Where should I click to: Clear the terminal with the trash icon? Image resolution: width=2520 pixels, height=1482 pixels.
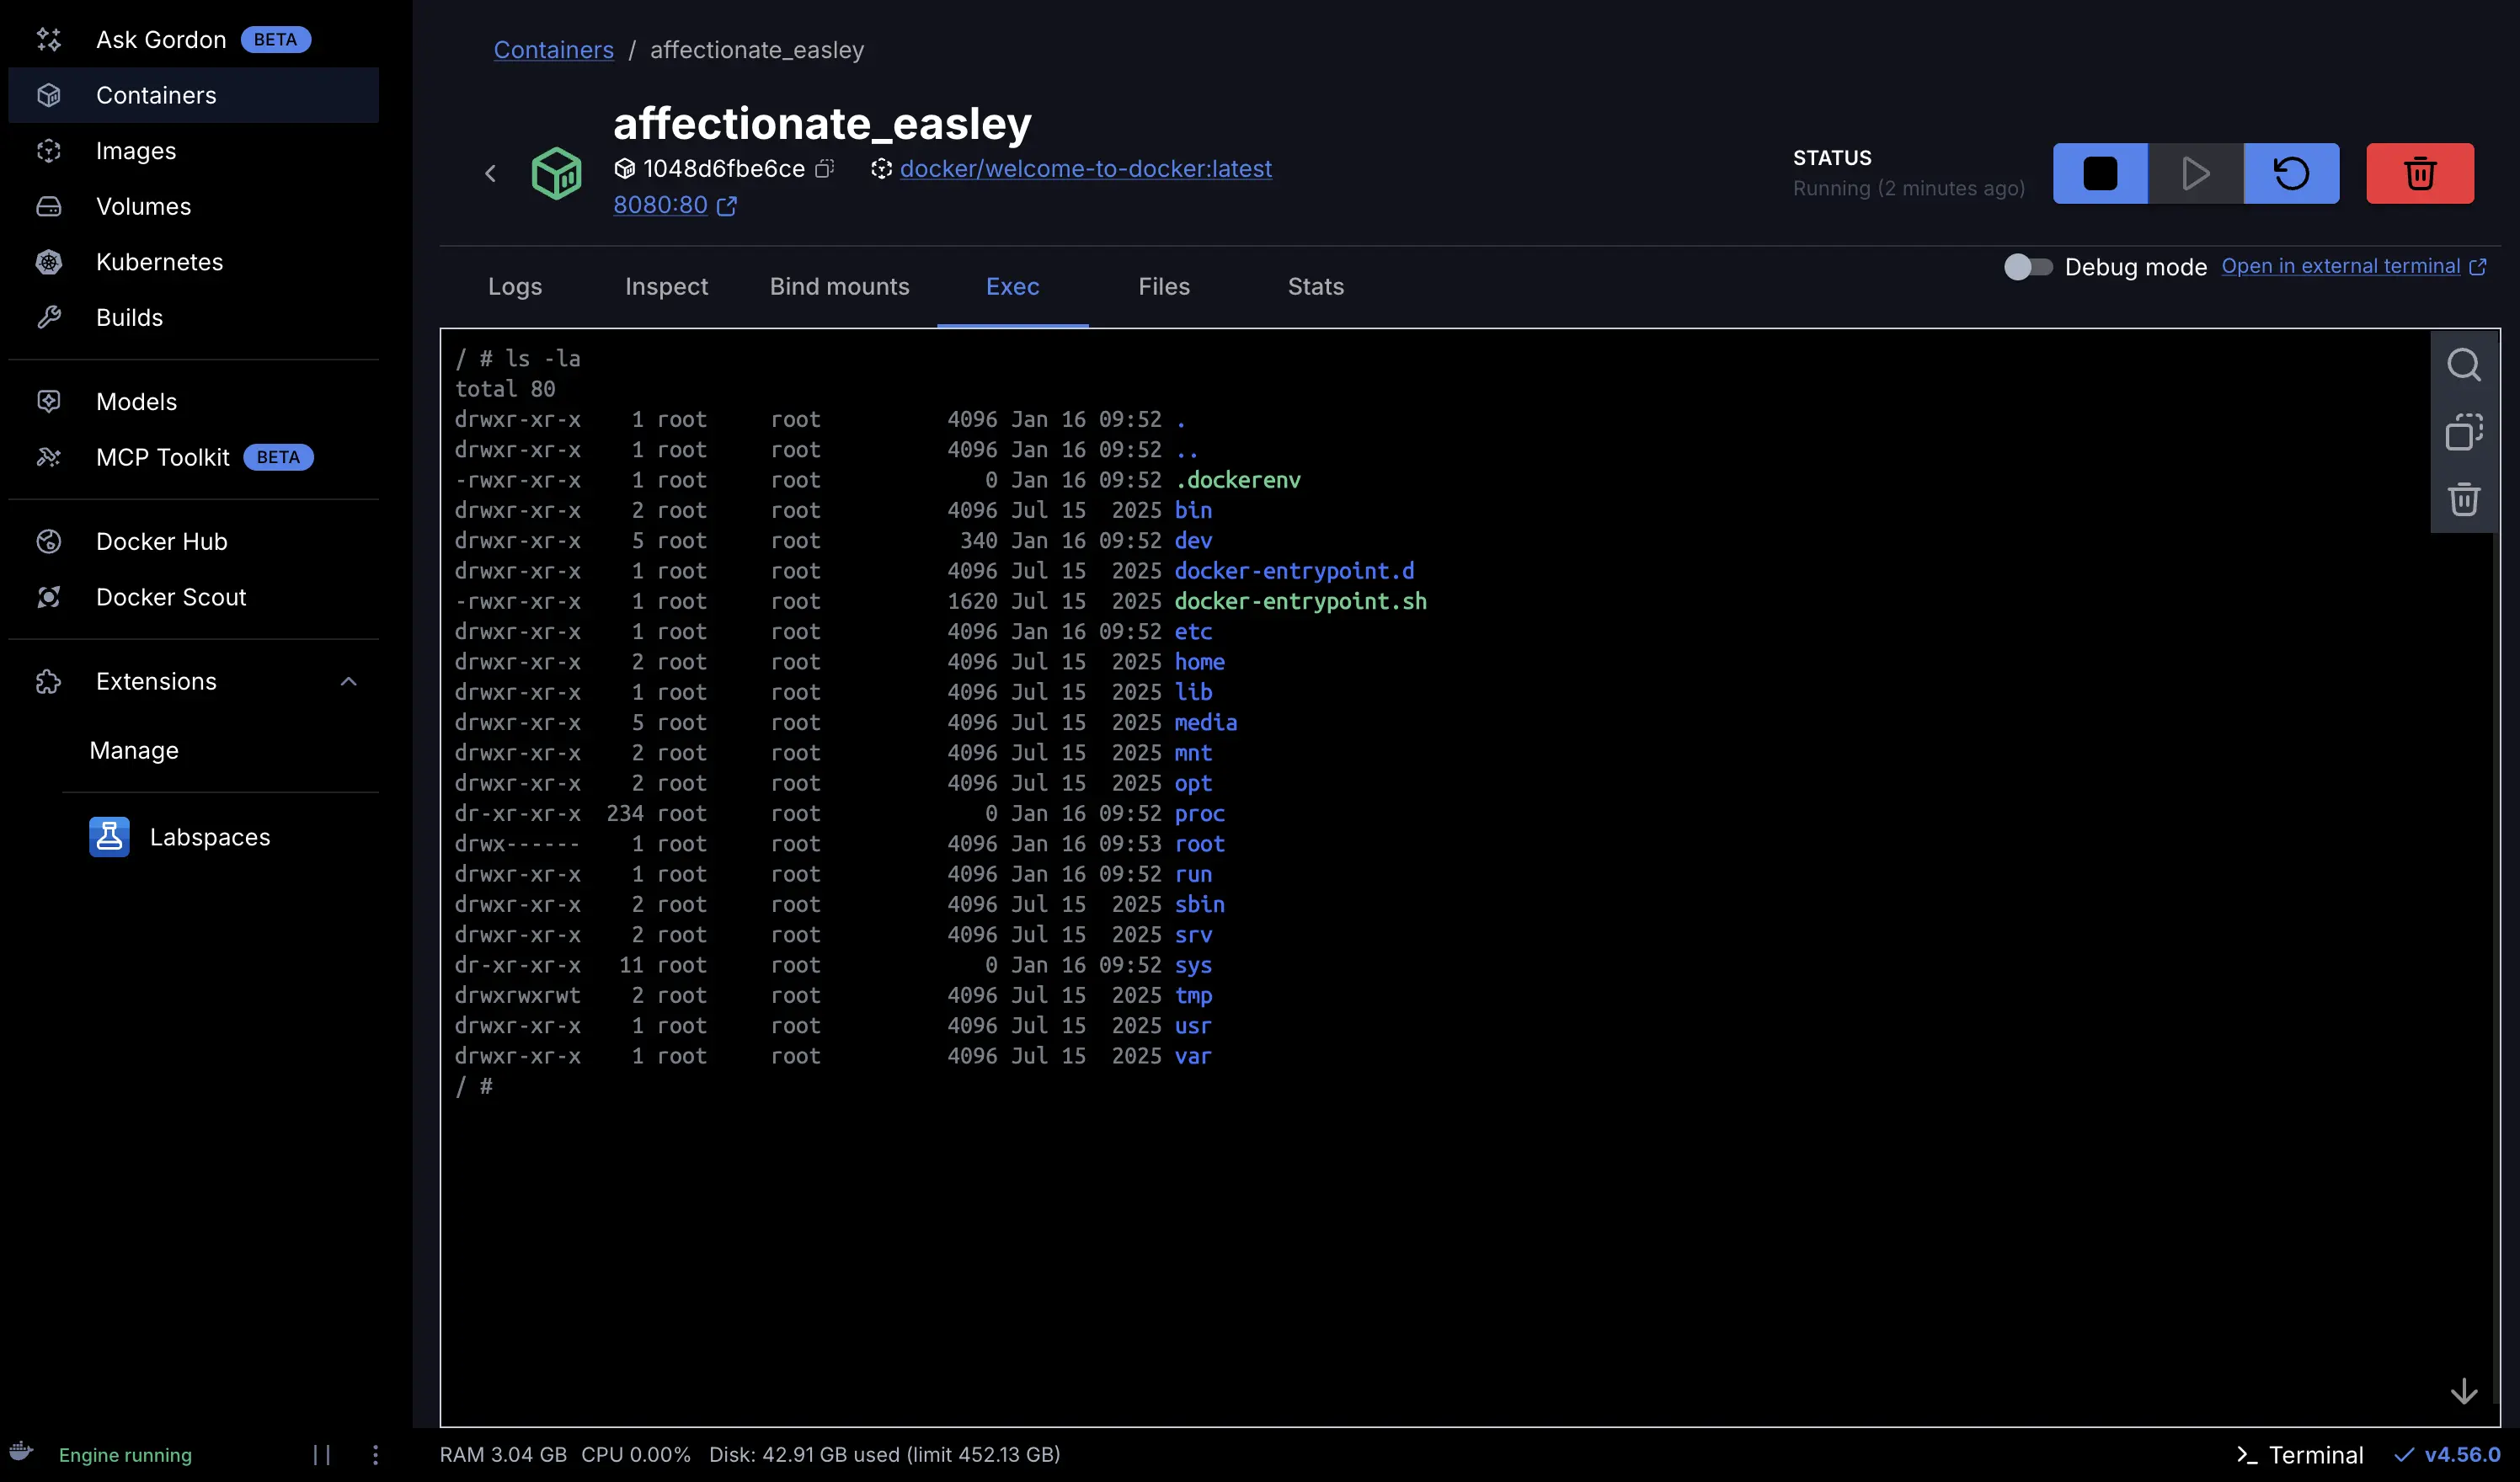(x=2464, y=499)
